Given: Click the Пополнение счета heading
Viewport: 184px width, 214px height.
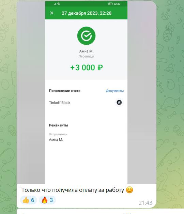Looking at the screenshot, I should (64, 91).
